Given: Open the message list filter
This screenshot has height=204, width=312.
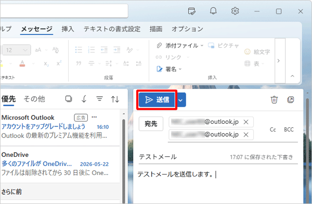Looking at the screenshot, I should coord(99,98).
